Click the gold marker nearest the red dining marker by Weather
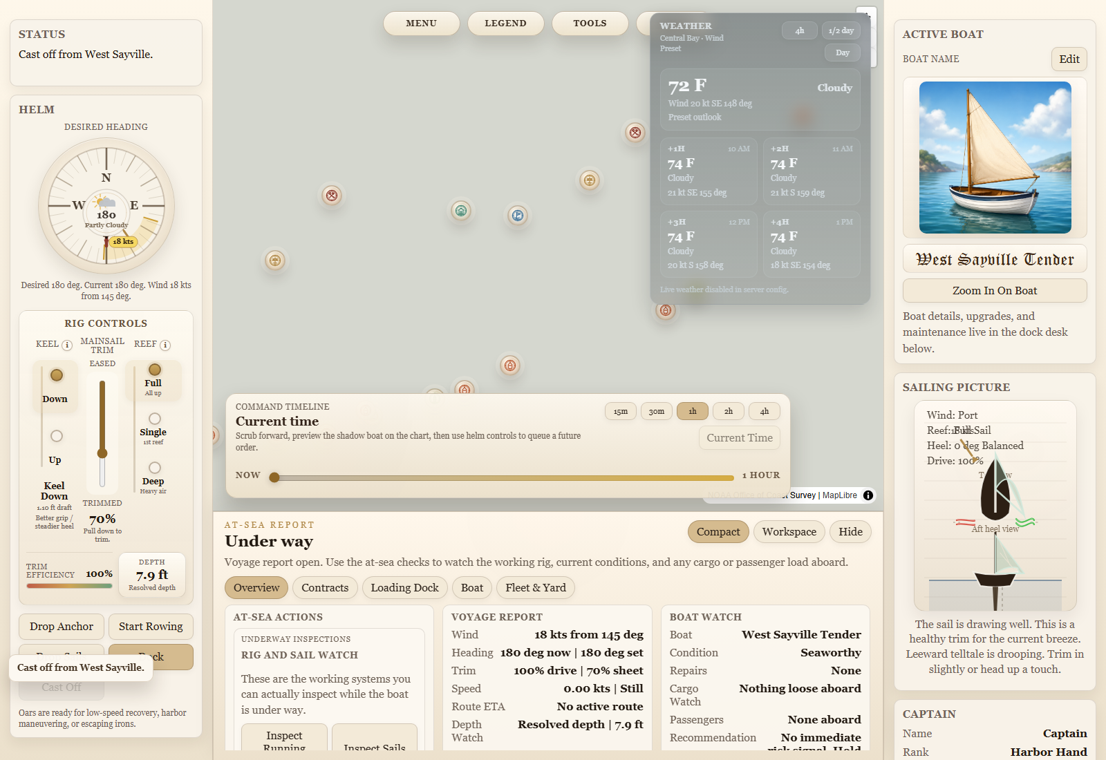 [x=590, y=180]
